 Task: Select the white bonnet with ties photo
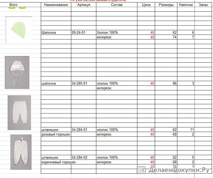[17, 72]
